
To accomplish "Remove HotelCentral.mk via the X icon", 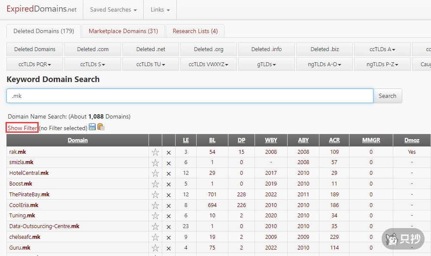I will pyautogui.click(x=169, y=174).
